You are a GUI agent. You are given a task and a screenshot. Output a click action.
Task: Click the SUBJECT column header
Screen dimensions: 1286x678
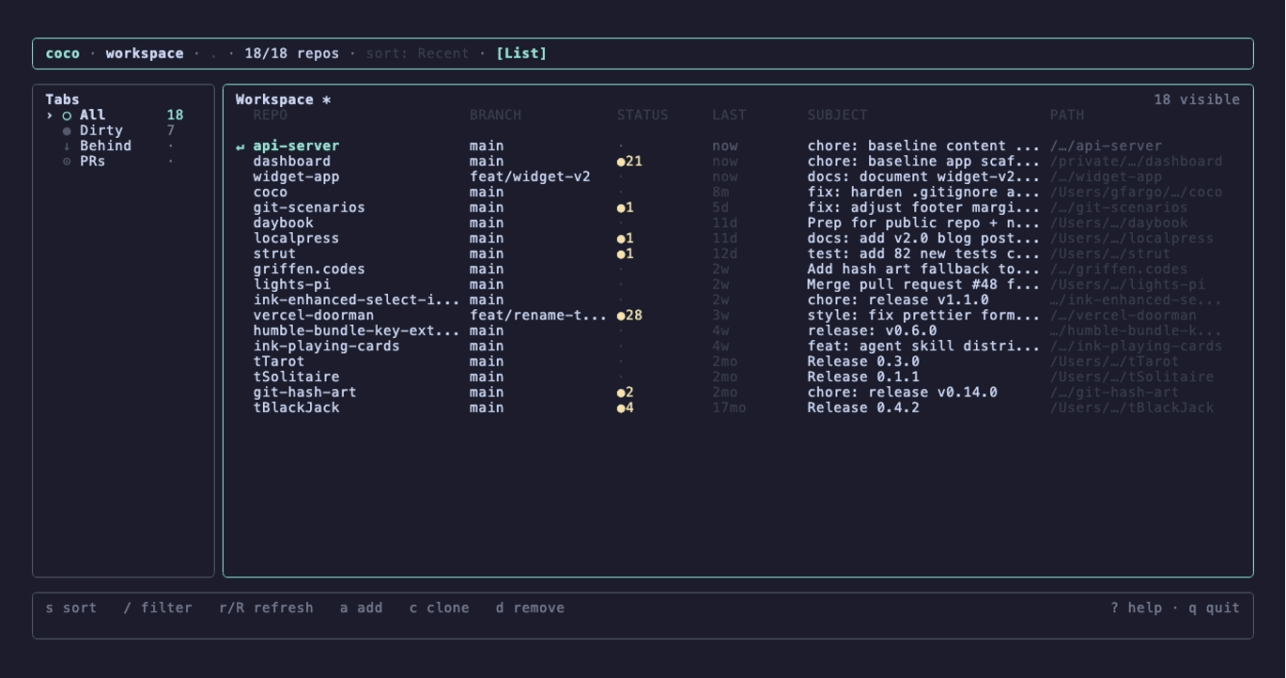(x=838, y=116)
